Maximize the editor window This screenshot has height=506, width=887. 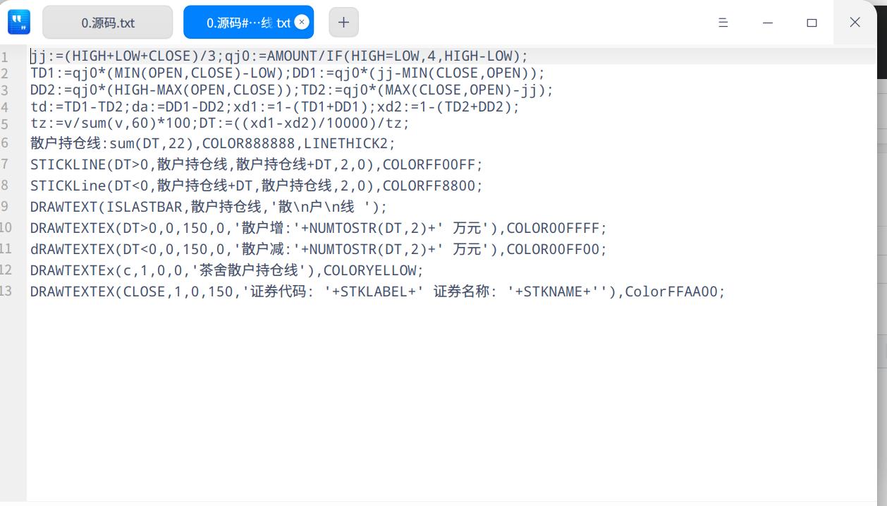pyautogui.click(x=812, y=22)
